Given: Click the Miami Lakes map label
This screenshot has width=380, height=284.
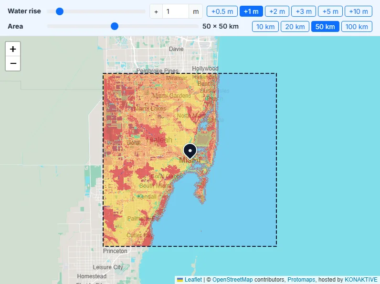Looking at the screenshot, I should point(150,109).
